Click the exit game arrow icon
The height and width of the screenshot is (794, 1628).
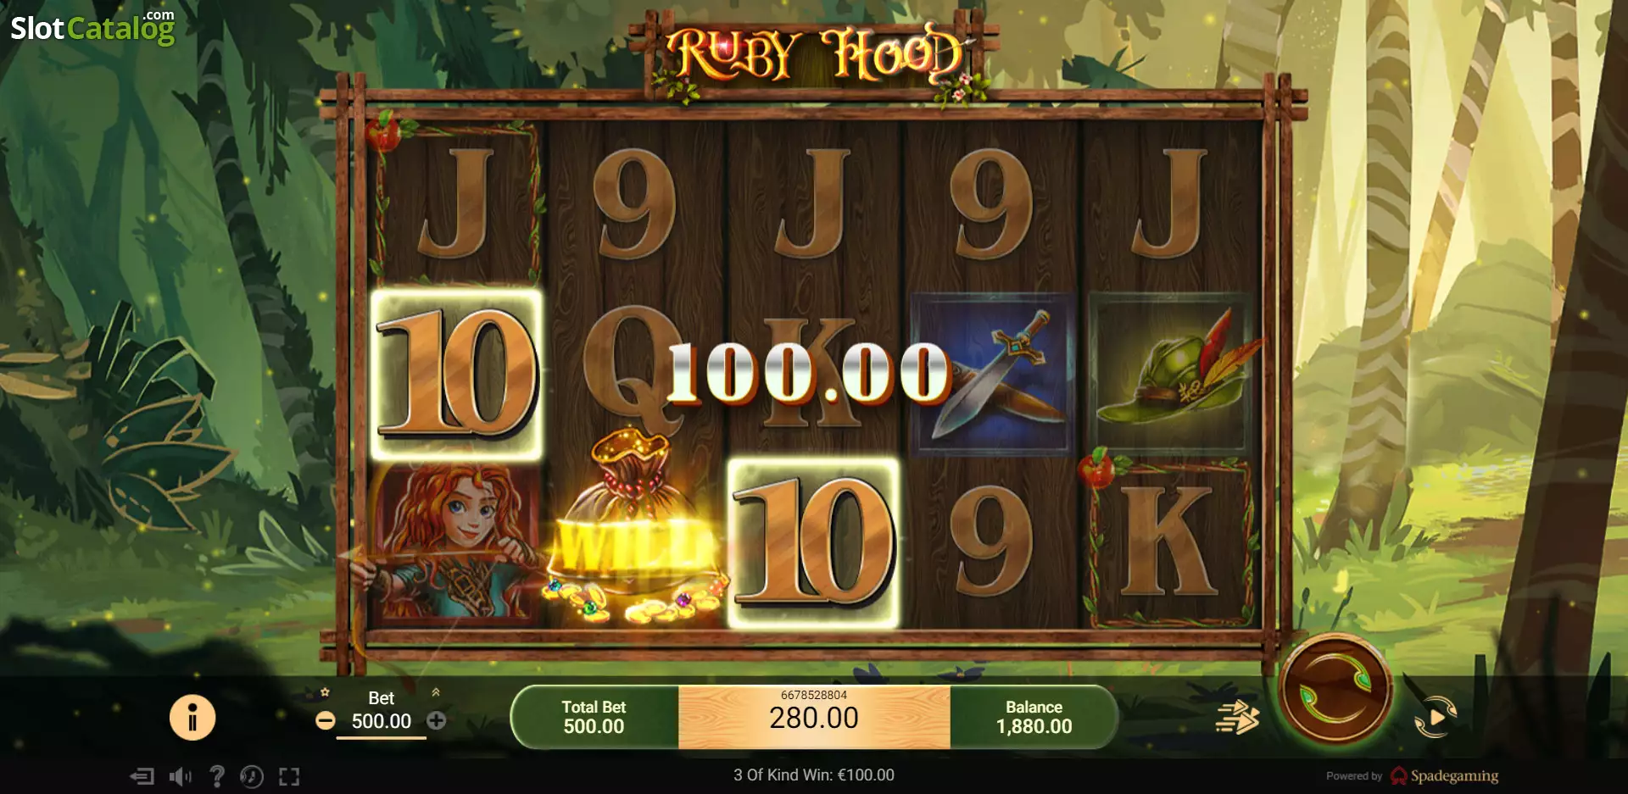[x=142, y=776]
